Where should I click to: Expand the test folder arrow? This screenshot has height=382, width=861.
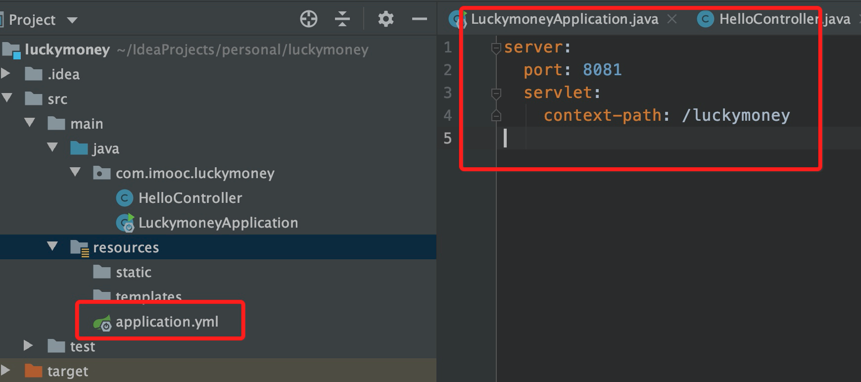point(28,346)
